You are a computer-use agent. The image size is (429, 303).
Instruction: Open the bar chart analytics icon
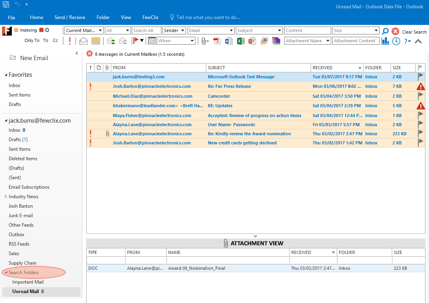tap(385, 41)
